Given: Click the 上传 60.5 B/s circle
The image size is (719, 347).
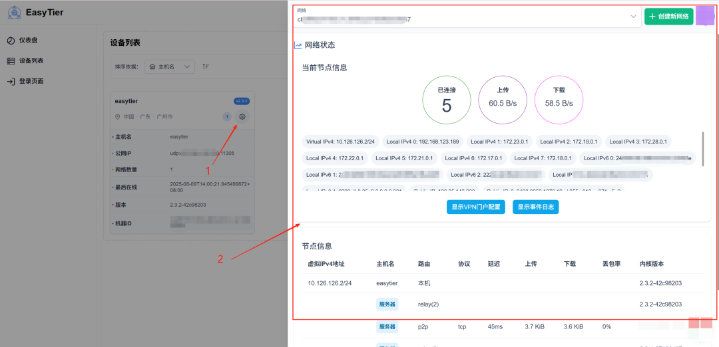Looking at the screenshot, I should [503, 100].
